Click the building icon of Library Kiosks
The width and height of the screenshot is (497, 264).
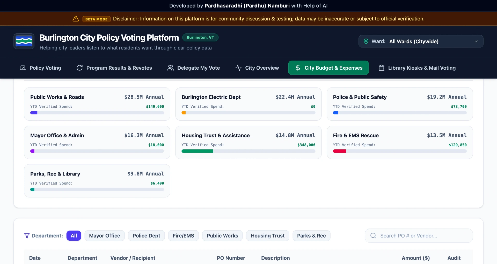[382, 68]
